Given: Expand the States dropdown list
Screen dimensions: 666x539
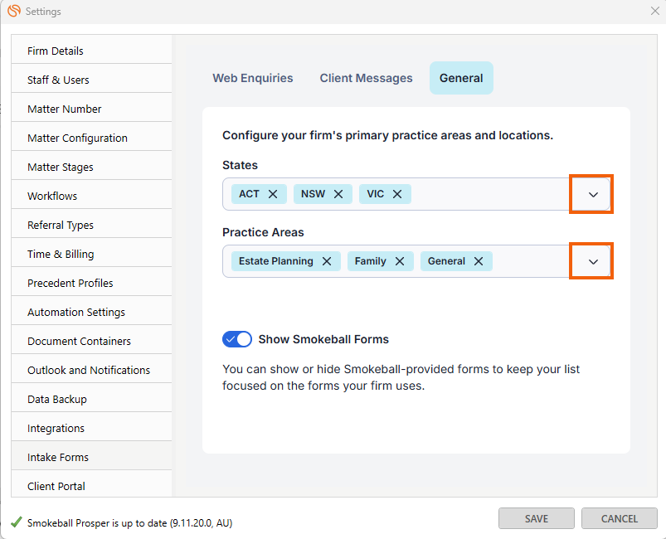Looking at the screenshot, I should point(592,194).
